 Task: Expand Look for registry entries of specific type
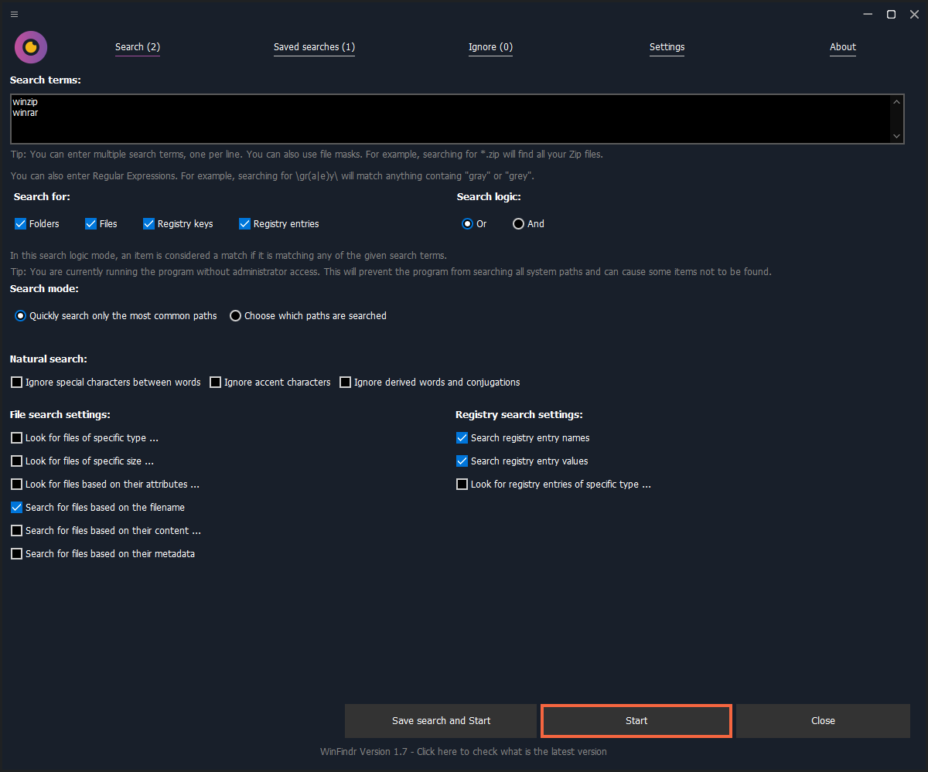point(462,485)
